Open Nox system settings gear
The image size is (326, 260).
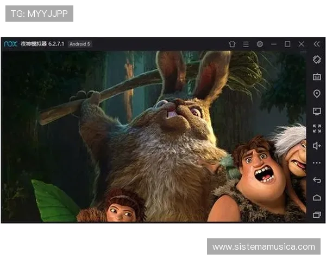(260, 44)
